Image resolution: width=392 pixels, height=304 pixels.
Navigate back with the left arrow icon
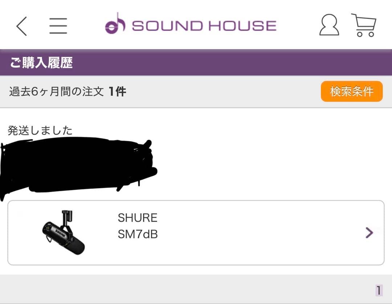[21, 26]
